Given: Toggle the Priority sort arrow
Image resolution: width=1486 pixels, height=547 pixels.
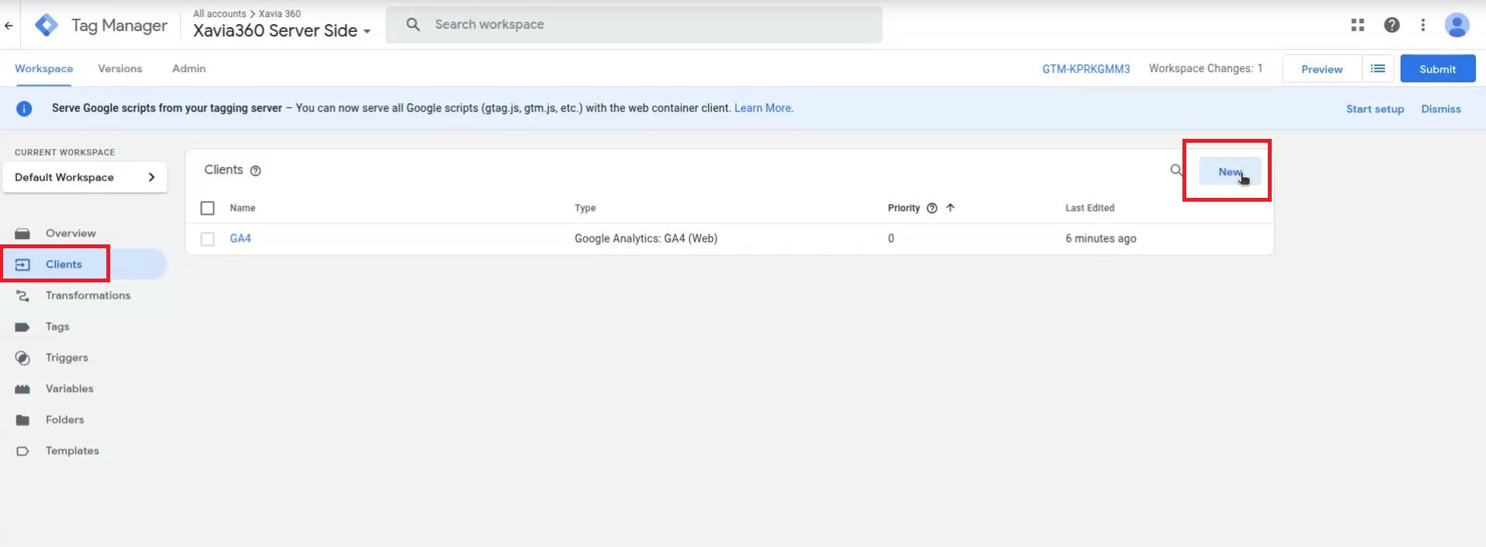Looking at the screenshot, I should coord(950,208).
